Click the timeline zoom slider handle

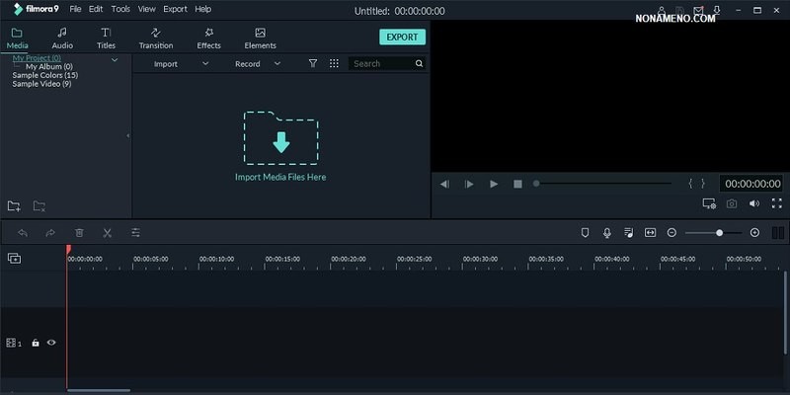pos(720,233)
